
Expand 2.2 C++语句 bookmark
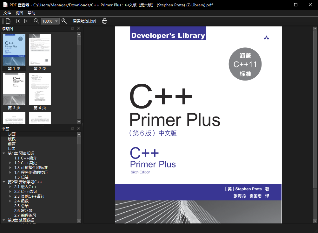point(10,192)
